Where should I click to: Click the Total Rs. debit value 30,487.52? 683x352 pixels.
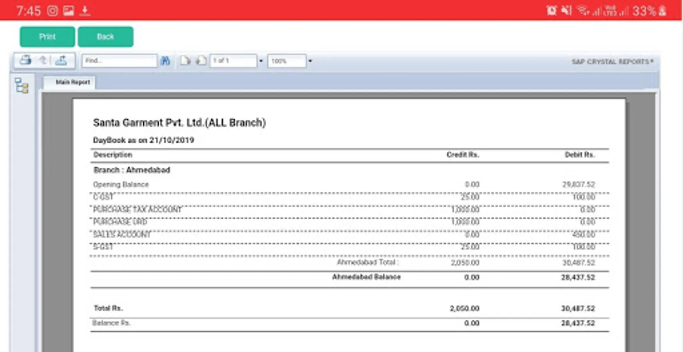pyautogui.click(x=578, y=309)
